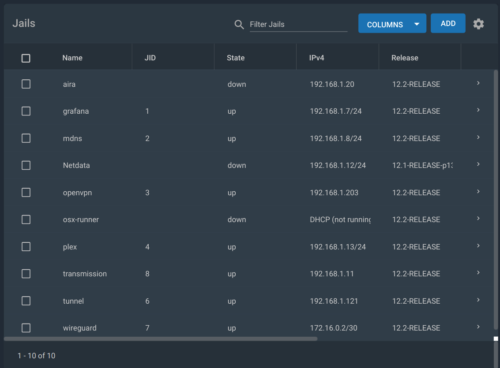Select the Netdata jail name

pos(76,166)
